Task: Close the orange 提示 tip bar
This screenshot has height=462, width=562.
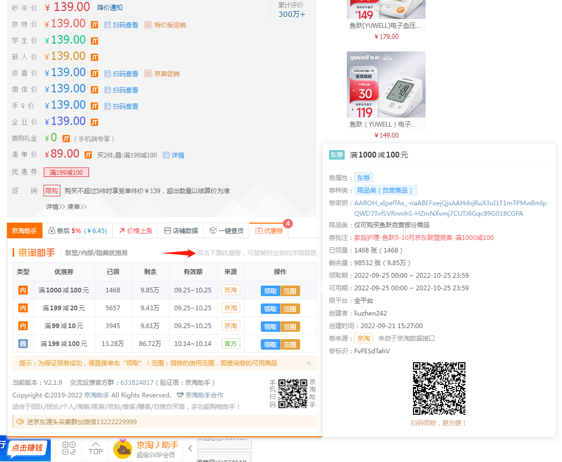Action: 309,363
